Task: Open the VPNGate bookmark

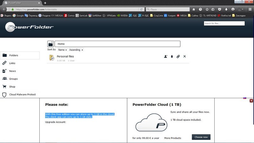Action: [109, 16]
